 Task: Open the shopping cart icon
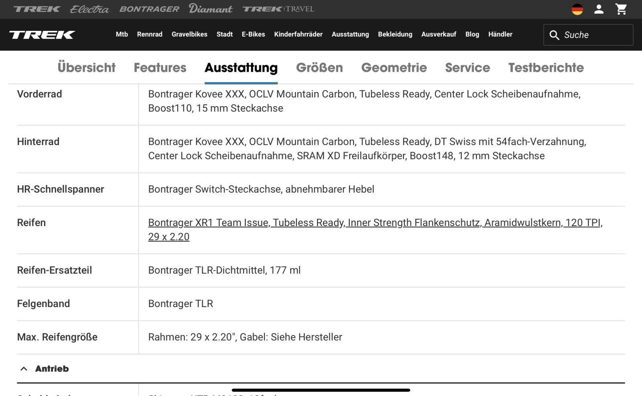pyautogui.click(x=621, y=9)
